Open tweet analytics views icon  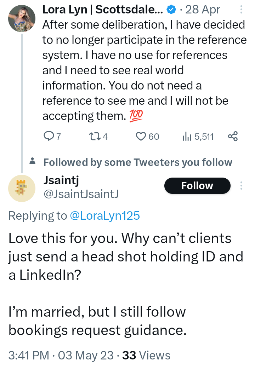(x=187, y=137)
